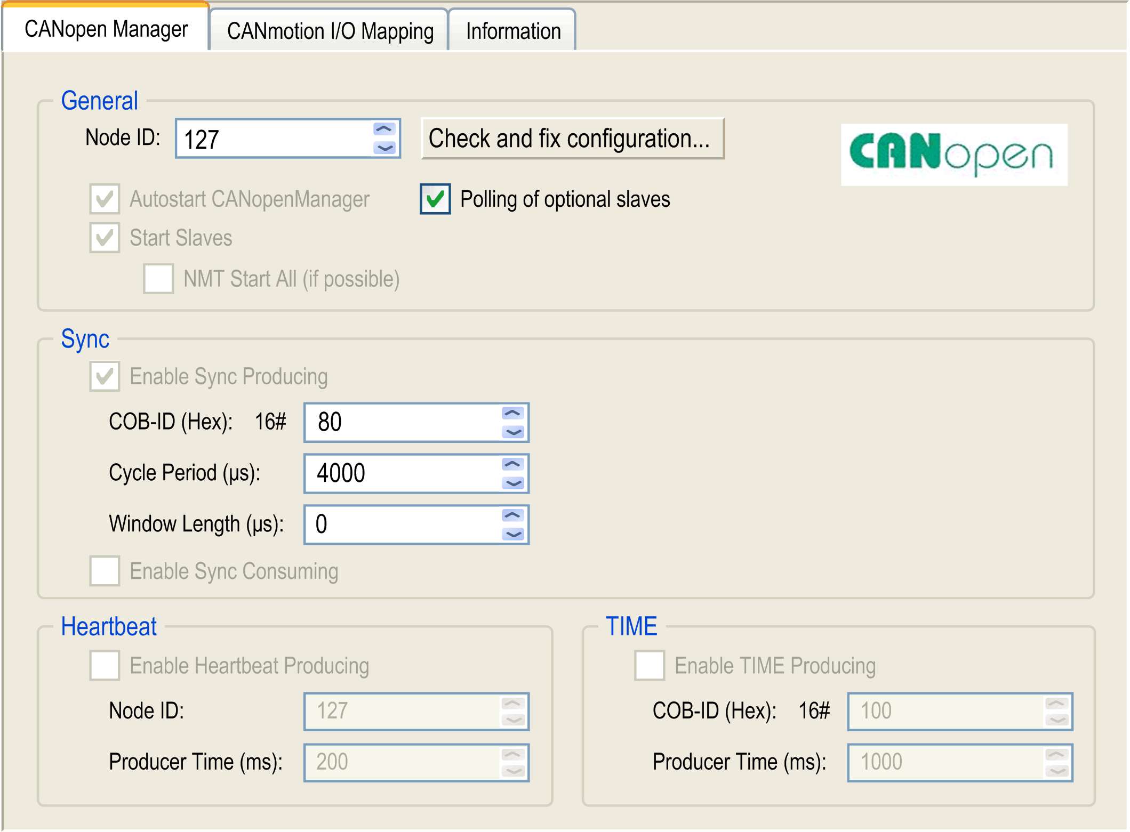
Task: Increment the General Node ID spinner up arrow
Action: click(384, 130)
